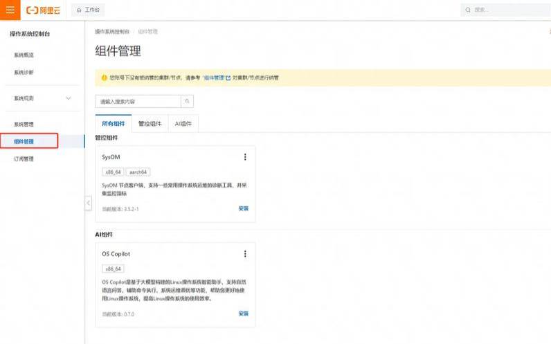
Task: Click OS Copilot version text 0.7.0
Action: tap(129, 314)
